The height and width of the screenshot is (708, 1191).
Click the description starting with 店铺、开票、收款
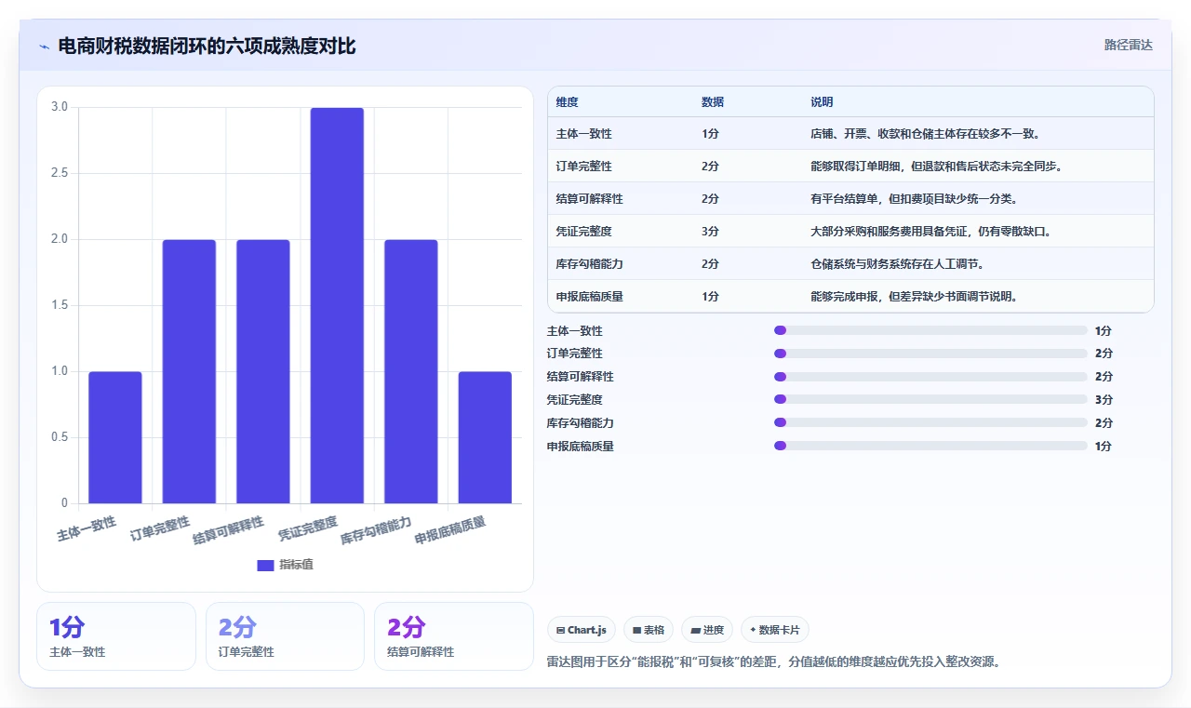pyautogui.click(x=925, y=134)
